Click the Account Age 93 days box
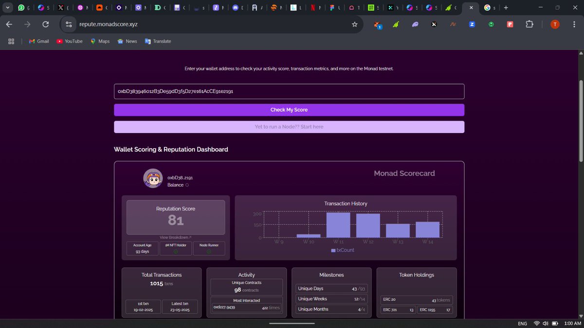 [142, 248]
